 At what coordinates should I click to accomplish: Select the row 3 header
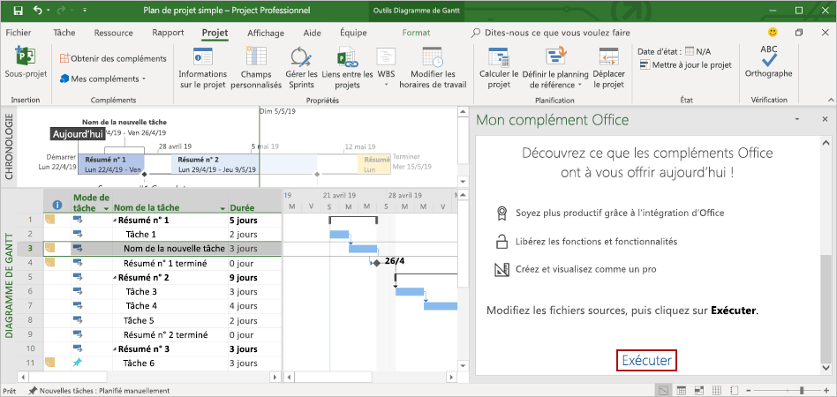30,249
